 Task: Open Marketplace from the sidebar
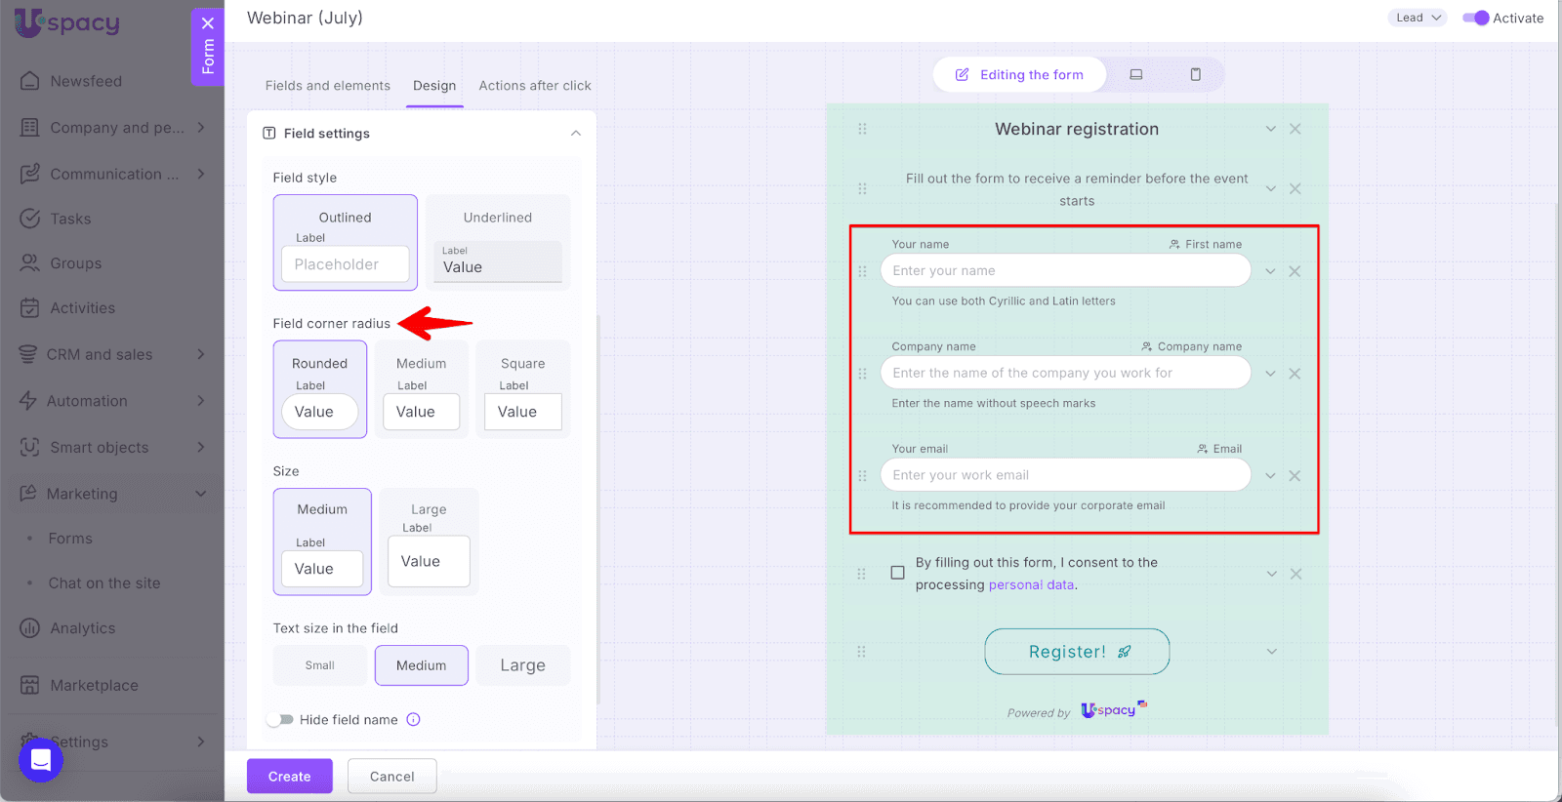click(94, 685)
